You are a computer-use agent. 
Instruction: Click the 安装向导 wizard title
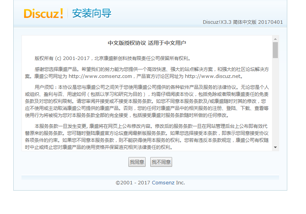point(92,13)
